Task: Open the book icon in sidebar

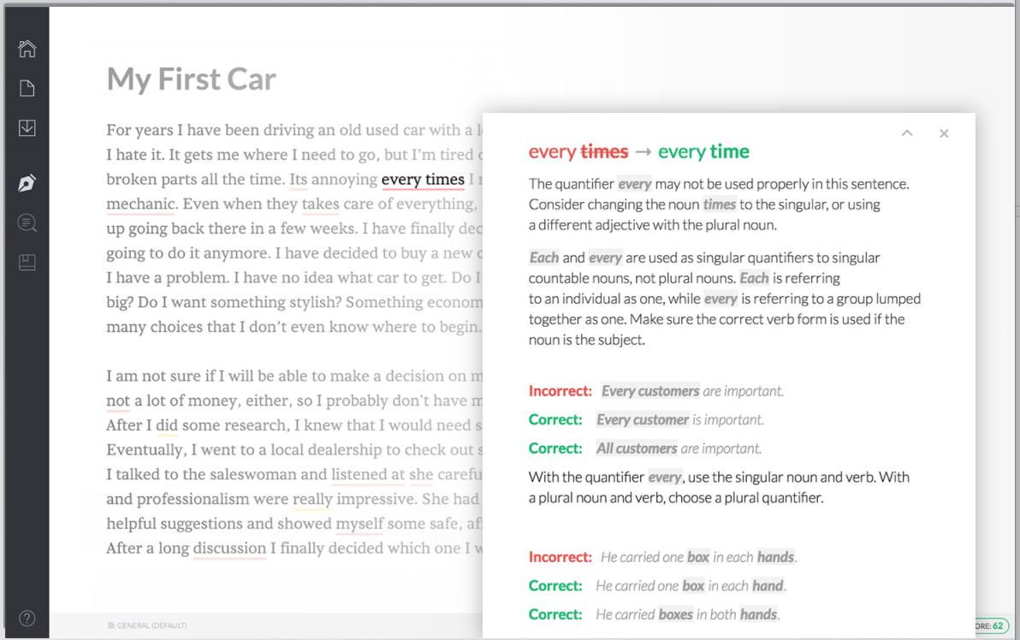Action: click(27, 262)
